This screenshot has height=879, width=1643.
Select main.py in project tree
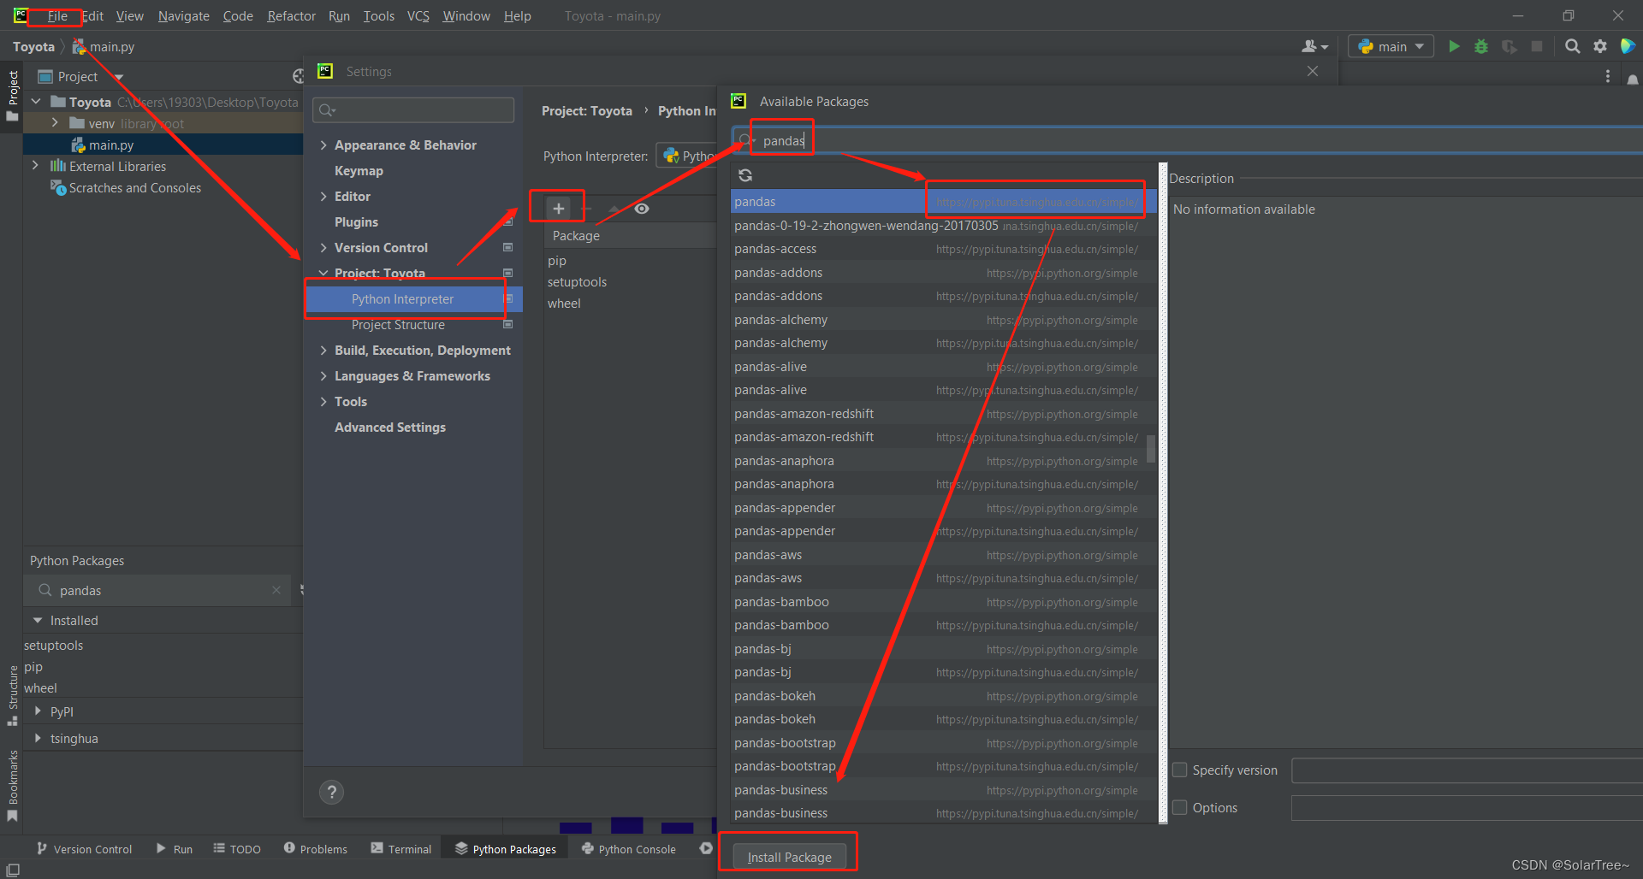pos(111,145)
